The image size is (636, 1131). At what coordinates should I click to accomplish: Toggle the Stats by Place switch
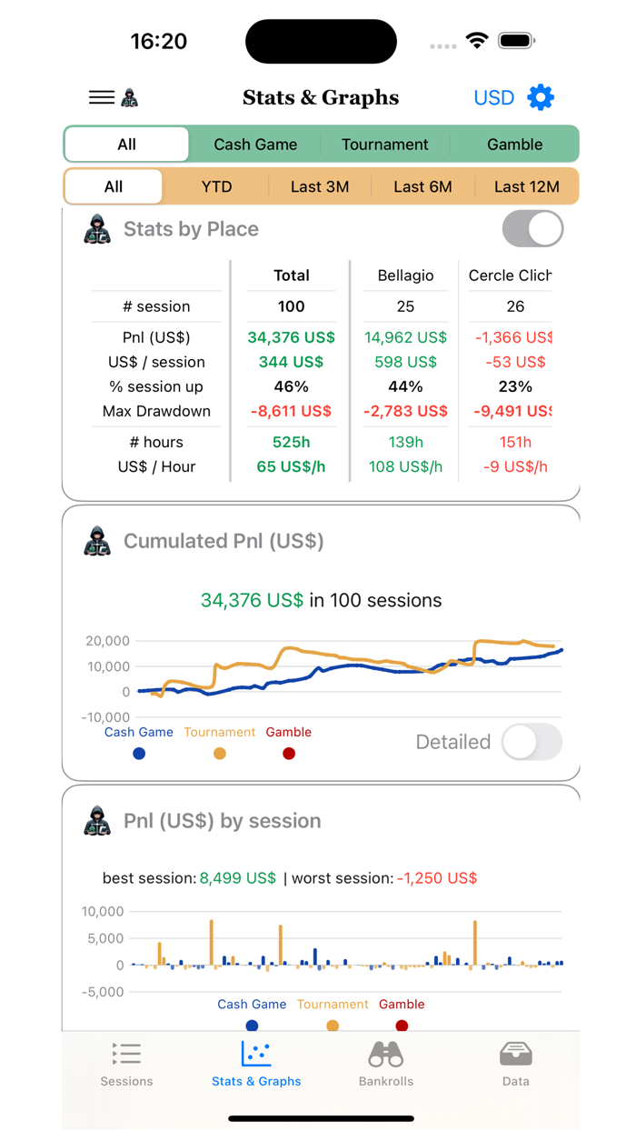(x=532, y=229)
